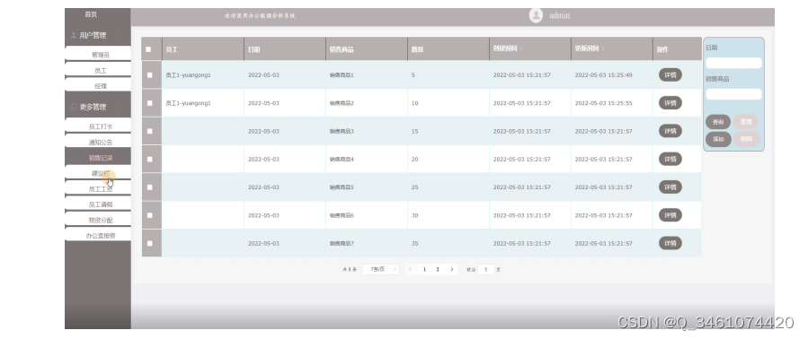Open the 管理员 menu item
The width and height of the screenshot is (808, 339).
pyautogui.click(x=98, y=55)
